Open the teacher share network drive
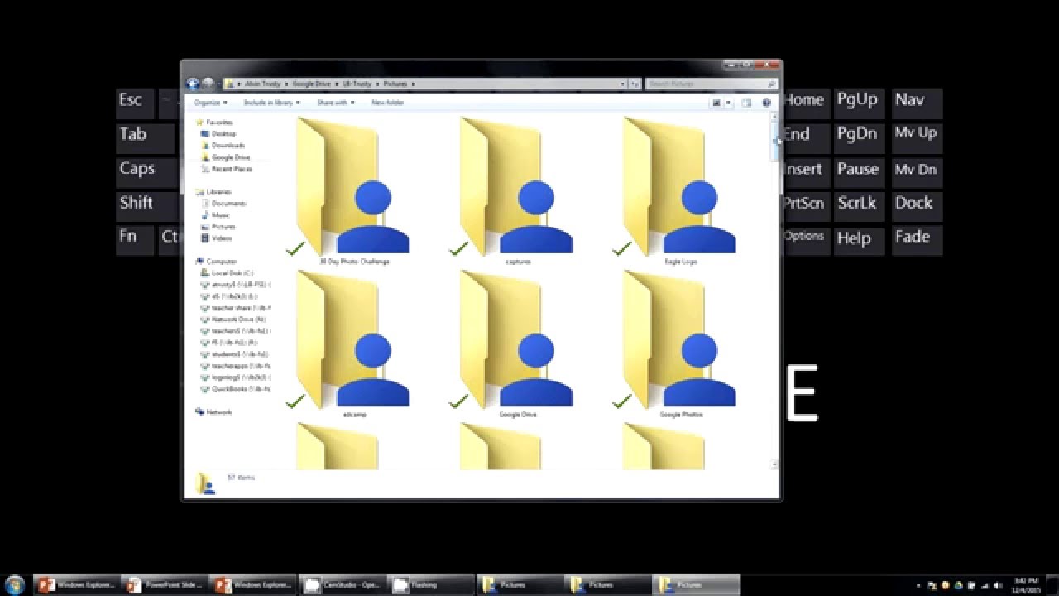 click(236, 307)
